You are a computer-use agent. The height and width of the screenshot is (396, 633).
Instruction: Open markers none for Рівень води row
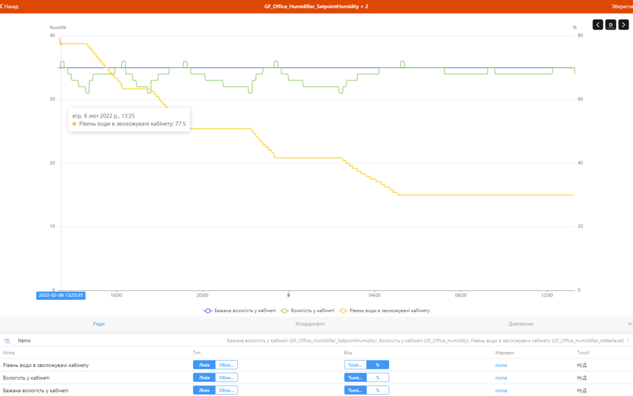click(x=501, y=366)
